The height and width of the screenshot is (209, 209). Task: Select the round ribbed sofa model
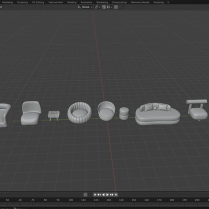(x=79, y=112)
